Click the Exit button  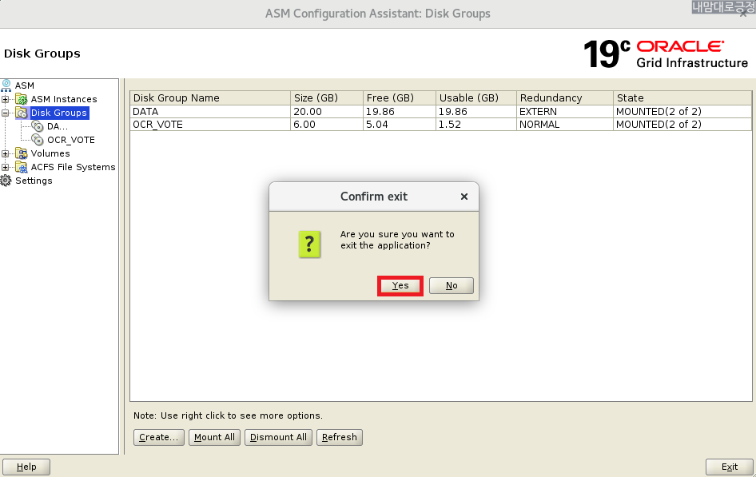pyautogui.click(x=729, y=467)
